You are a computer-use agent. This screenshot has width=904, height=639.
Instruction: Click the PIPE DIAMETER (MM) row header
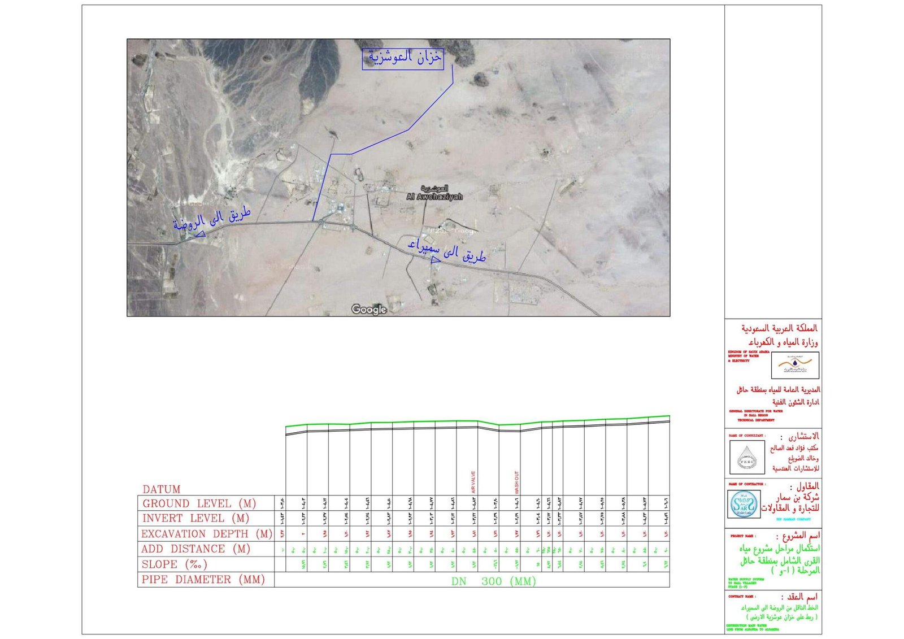click(x=203, y=580)
